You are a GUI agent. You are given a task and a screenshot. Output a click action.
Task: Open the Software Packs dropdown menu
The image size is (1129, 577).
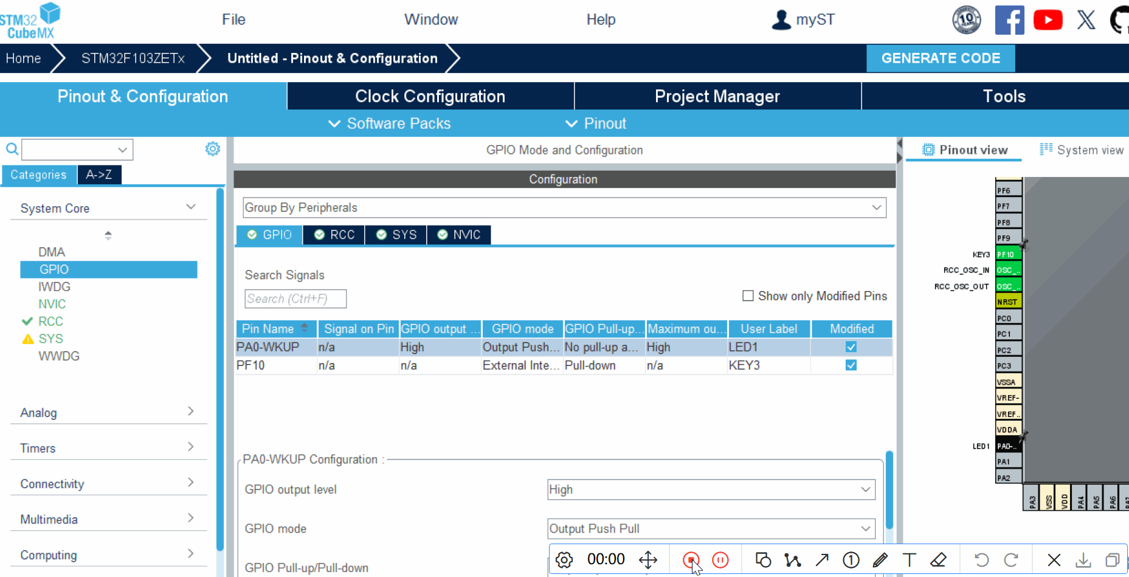point(390,123)
